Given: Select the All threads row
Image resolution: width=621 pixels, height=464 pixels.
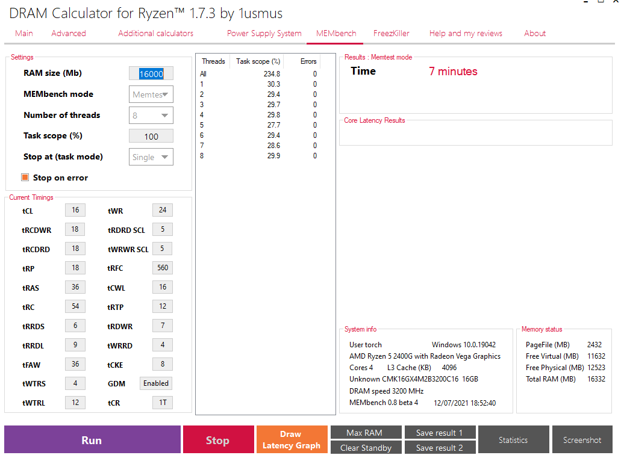Looking at the screenshot, I should (258, 74).
